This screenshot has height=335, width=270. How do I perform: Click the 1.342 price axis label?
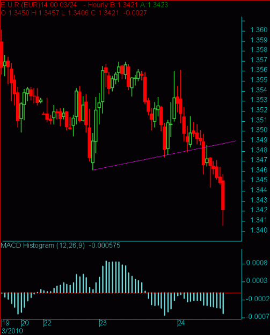point(259,210)
